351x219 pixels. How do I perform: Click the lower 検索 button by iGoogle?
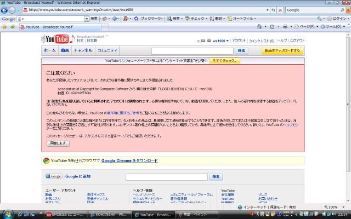click(216, 177)
